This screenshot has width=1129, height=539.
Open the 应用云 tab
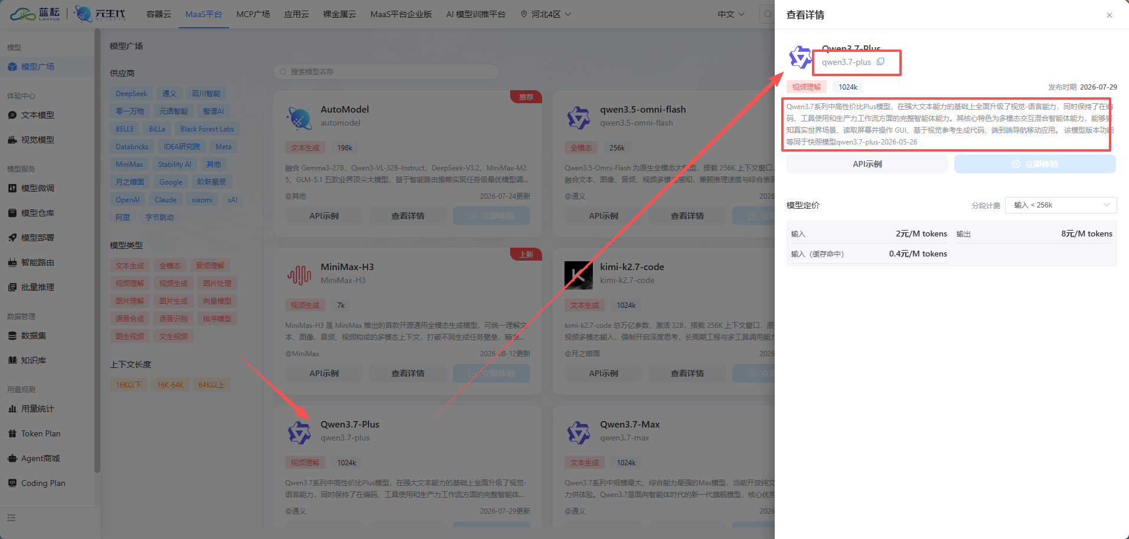click(x=296, y=14)
